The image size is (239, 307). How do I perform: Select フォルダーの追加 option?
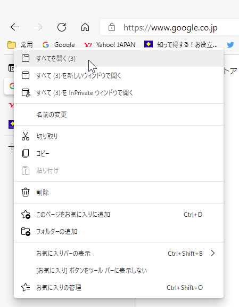click(119, 232)
